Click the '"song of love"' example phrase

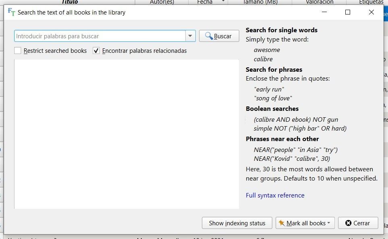[x=273, y=98]
